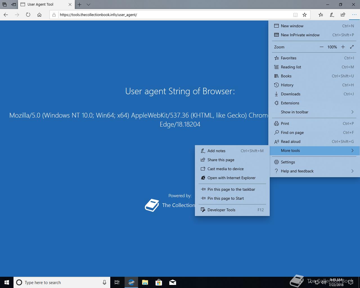Image resolution: width=360 pixels, height=288 pixels.
Task: Click the Edge/18.18204 text
Action: (x=180, y=124)
